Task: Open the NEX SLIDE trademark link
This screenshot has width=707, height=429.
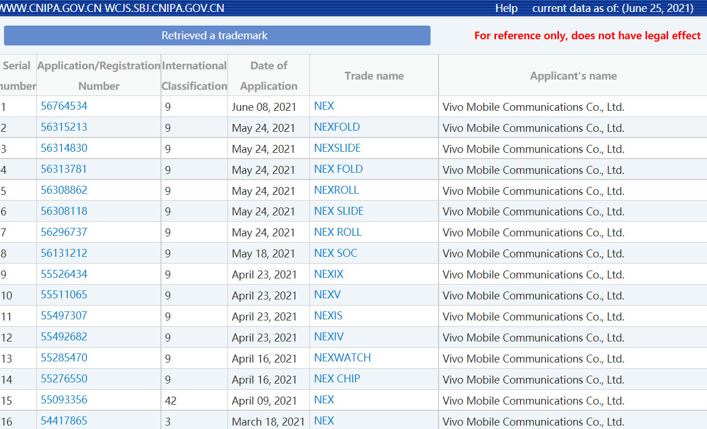Action: (x=339, y=211)
